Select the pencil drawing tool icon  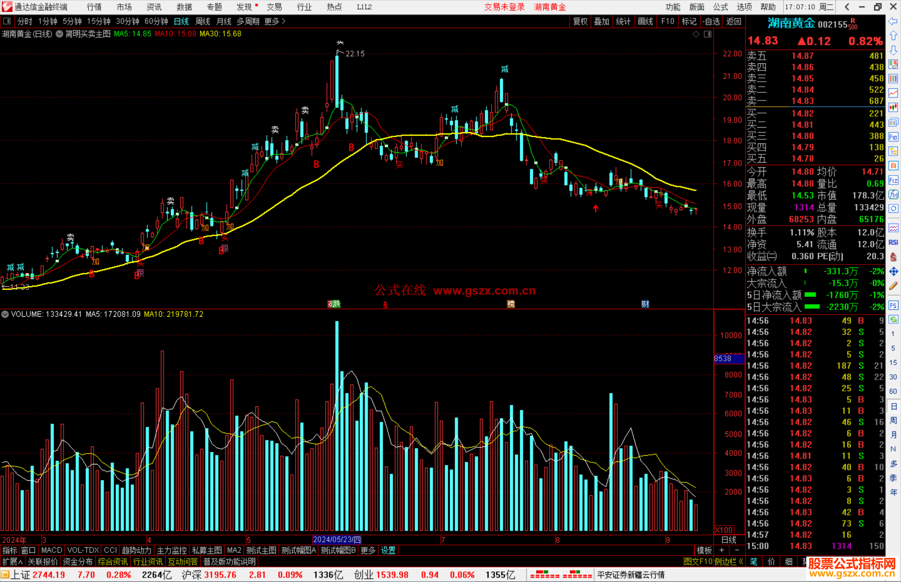point(893,286)
